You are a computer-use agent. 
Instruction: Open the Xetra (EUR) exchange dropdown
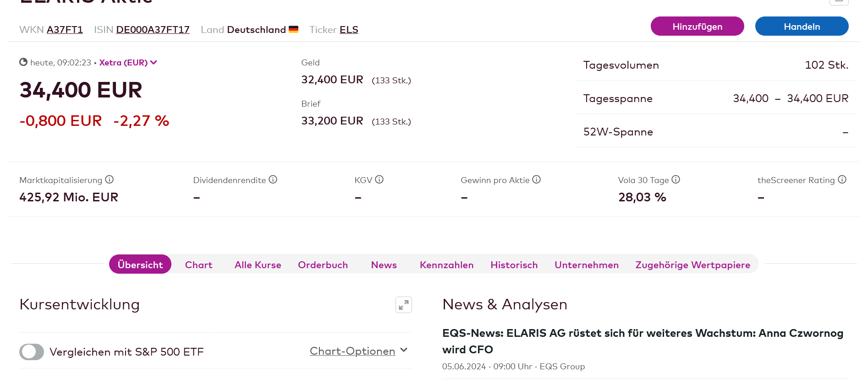click(x=128, y=63)
